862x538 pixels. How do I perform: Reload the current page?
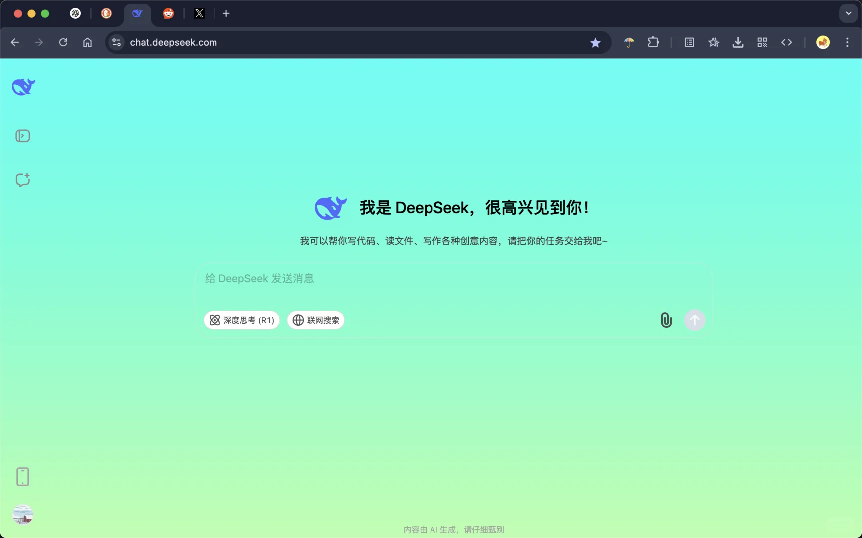[x=63, y=42]
